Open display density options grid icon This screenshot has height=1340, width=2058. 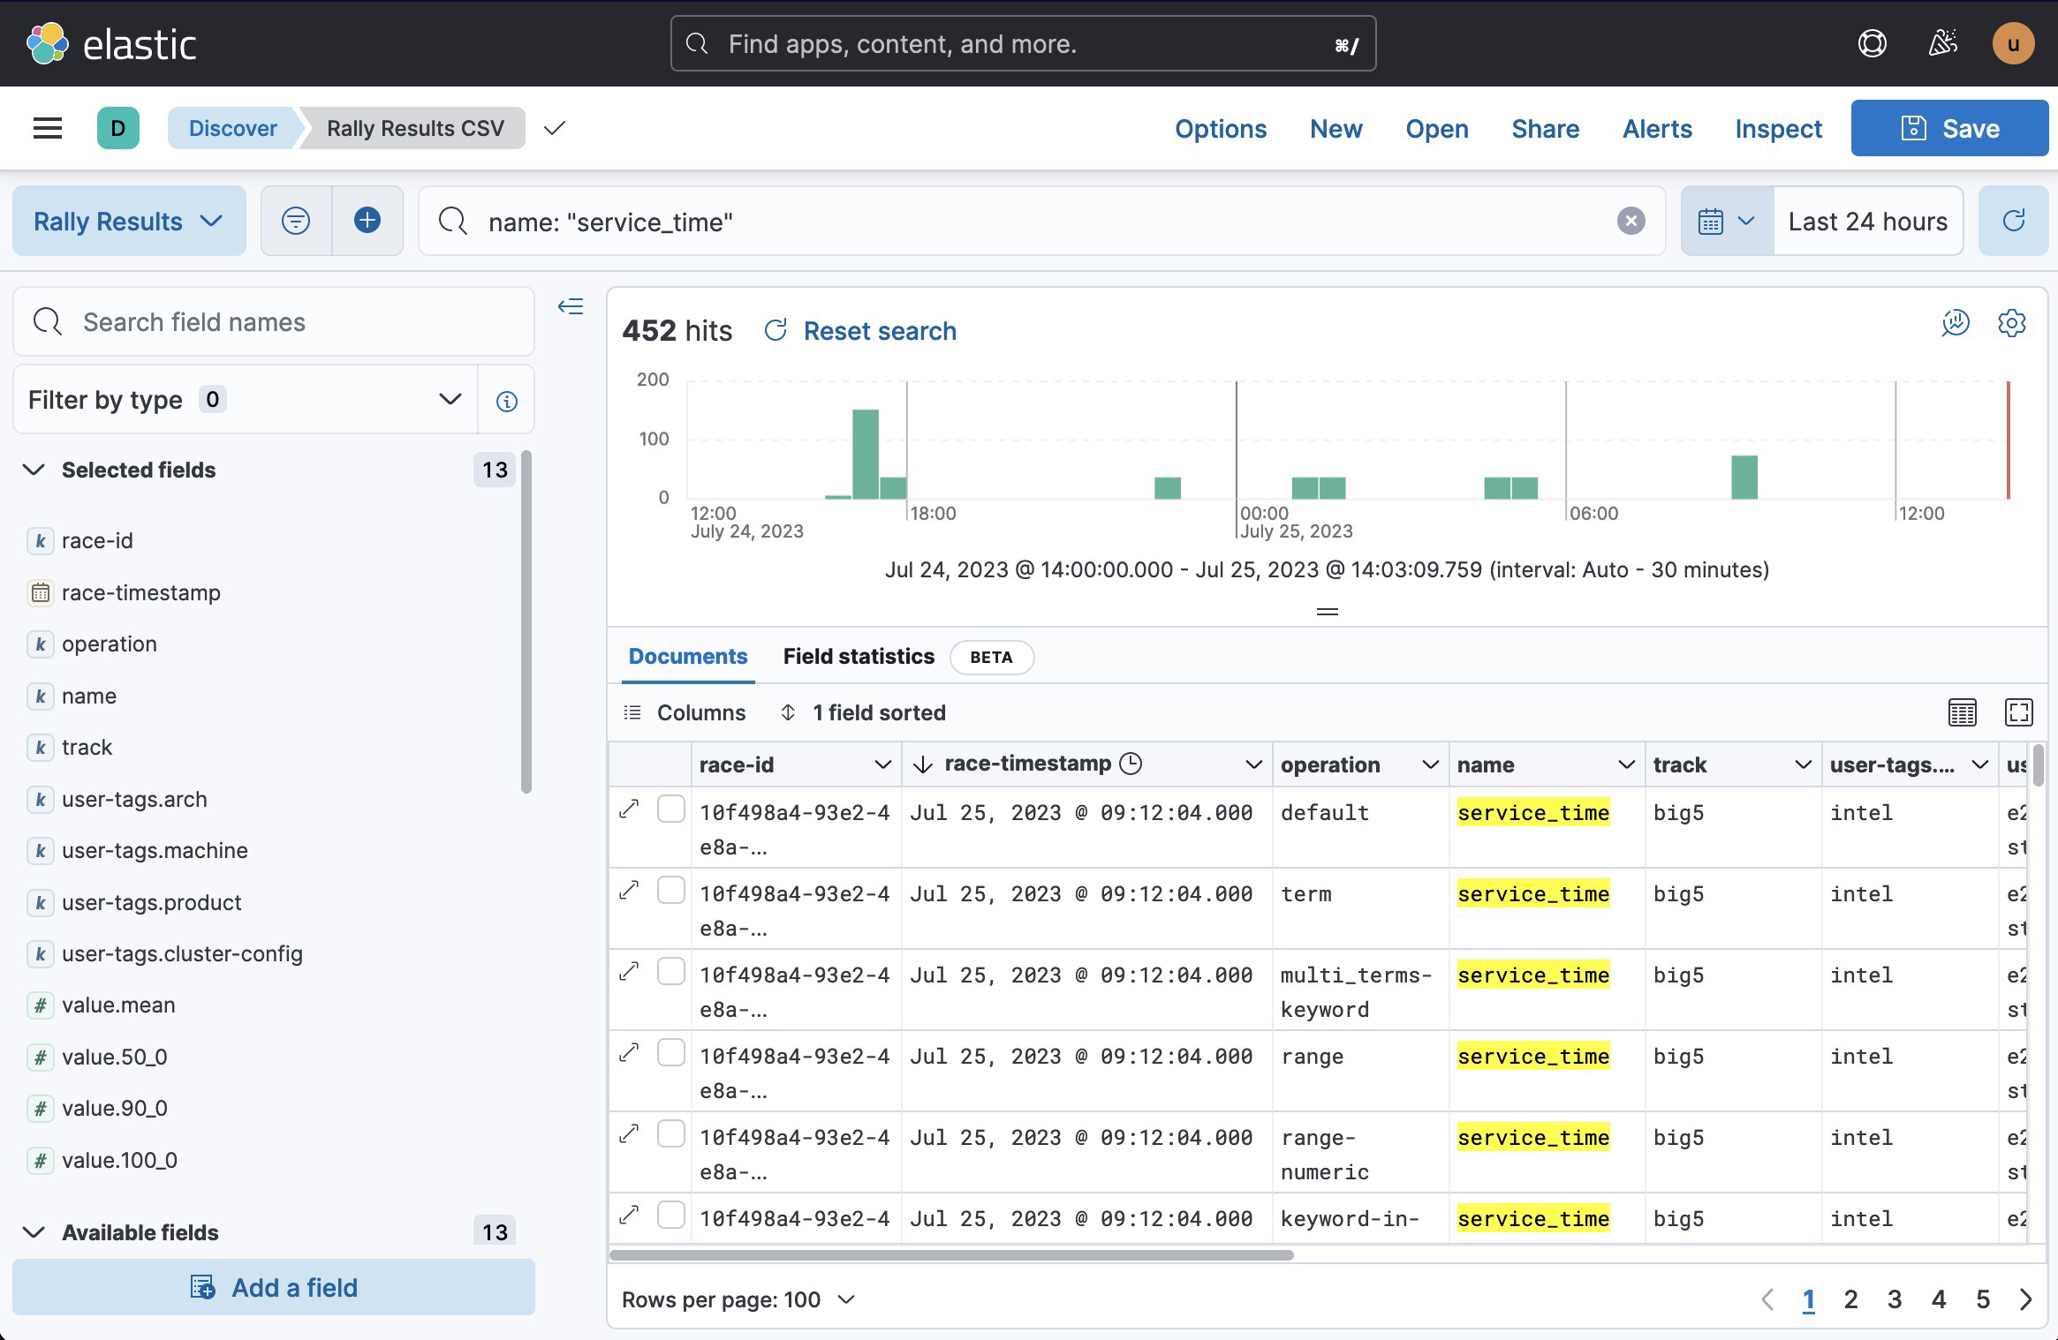[x=1962, y=712]
